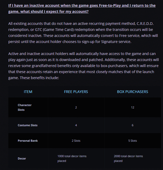Select the FREE PLAYERS column header
This screenshot has width=163, height=170.
tap(76, 92)
